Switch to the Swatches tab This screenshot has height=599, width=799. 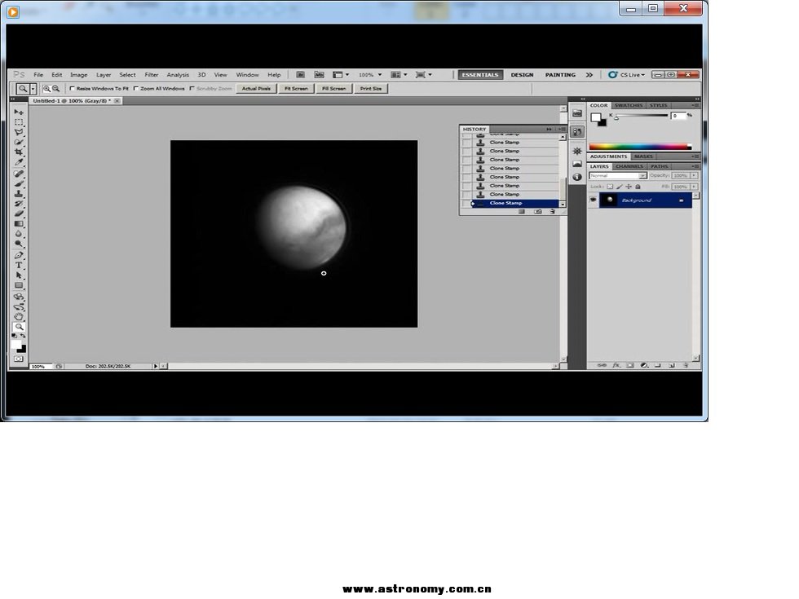629,105
